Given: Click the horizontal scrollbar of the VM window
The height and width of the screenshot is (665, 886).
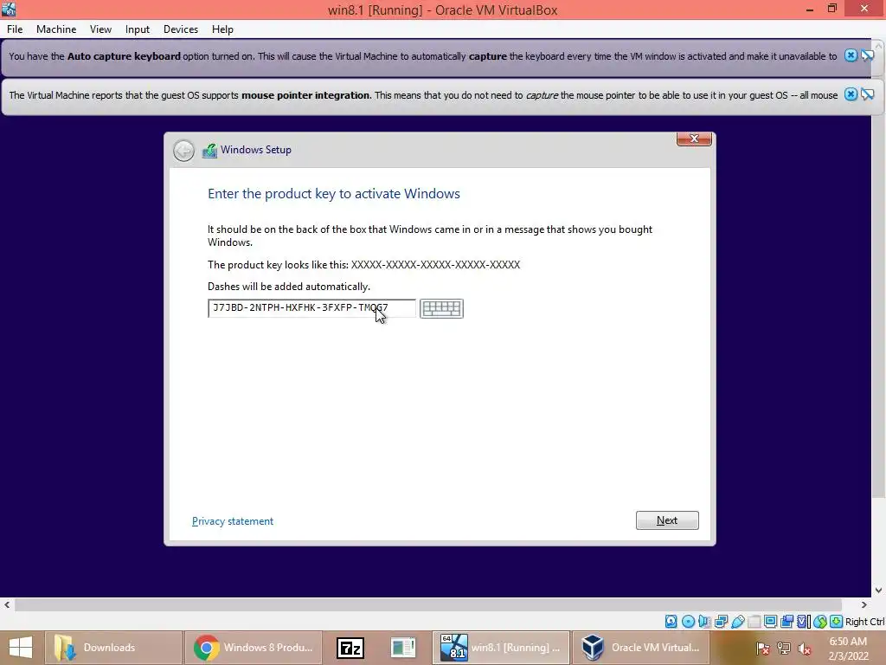Looking at the screenshot, I should tap(428, 604).
